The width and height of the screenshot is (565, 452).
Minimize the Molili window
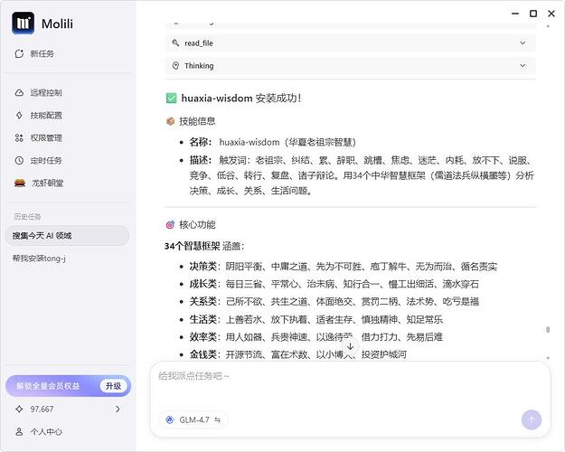click(515, 14)
